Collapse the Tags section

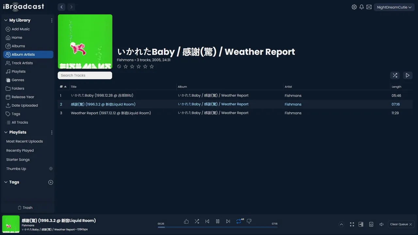pyautogui.click(x=6, y=182)
